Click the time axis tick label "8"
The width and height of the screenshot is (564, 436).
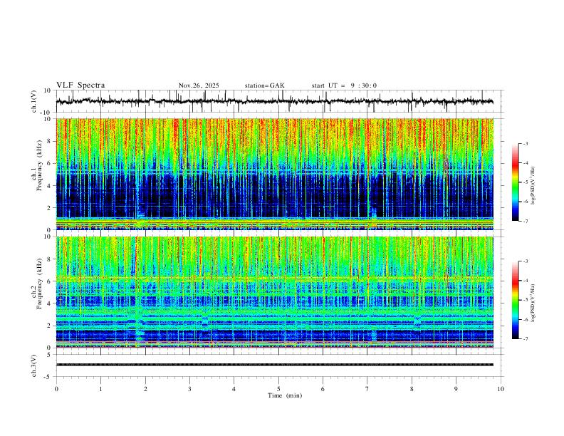[x=412, y=389]
